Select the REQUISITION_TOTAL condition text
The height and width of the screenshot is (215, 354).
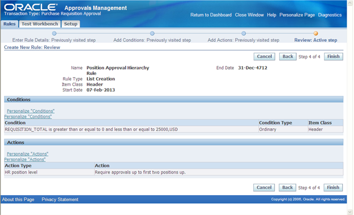coord(91,129)
